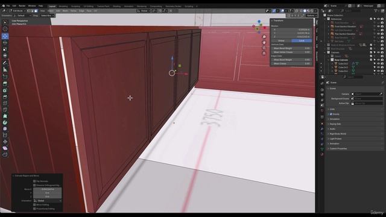Toggle Mirror Editing checkbox
This screenshot has height=217, width=386.
coord(34,205)
